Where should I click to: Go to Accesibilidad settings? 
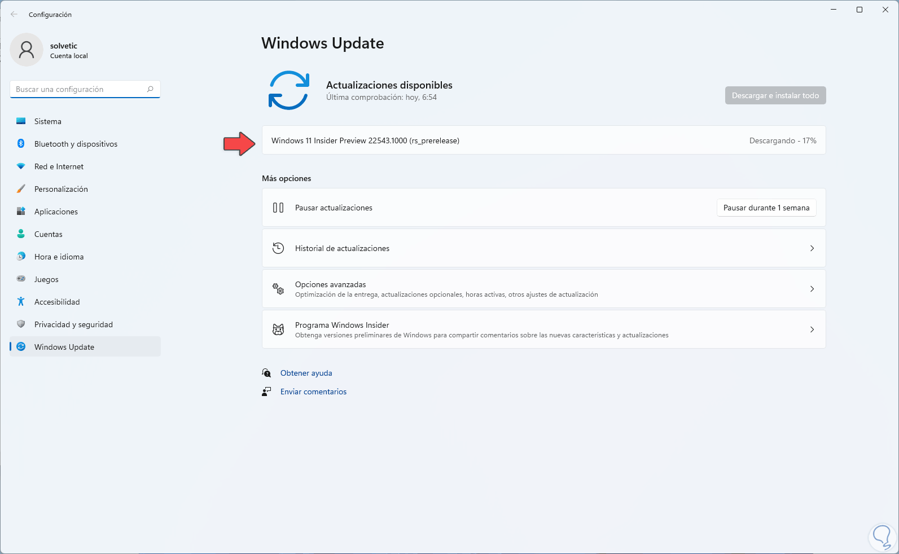click(x=85, y=302)
